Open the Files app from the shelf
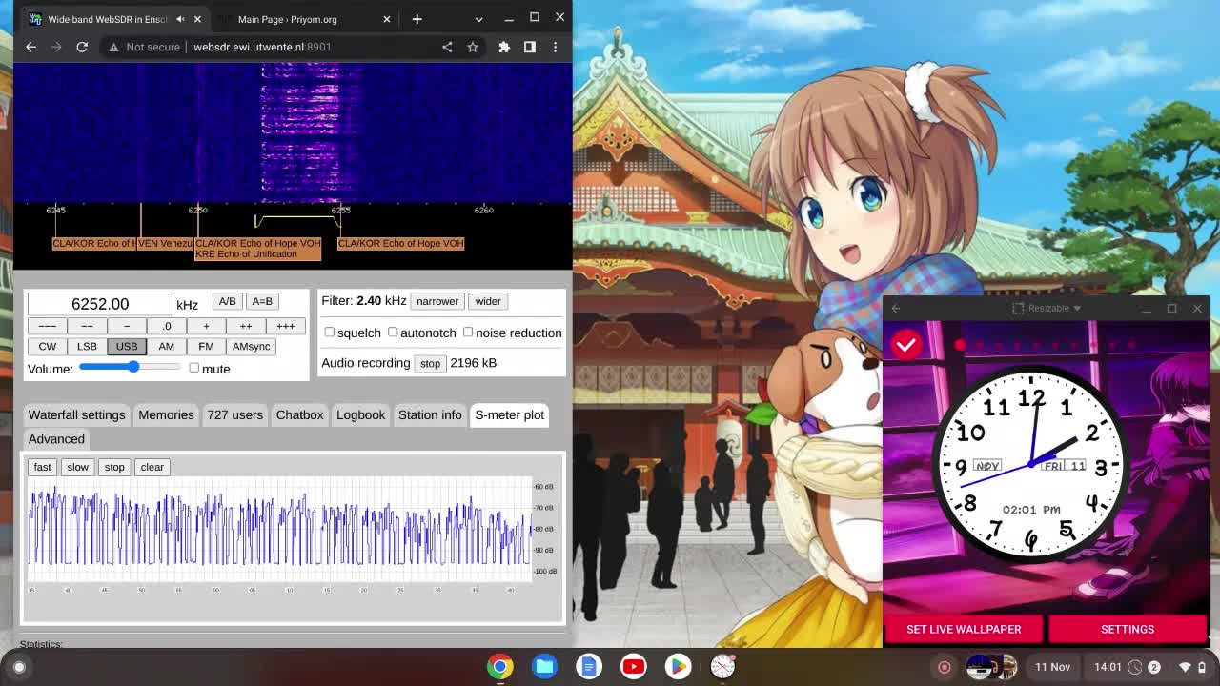This screenshot has height=686, width=1220. tap(545, 667)
